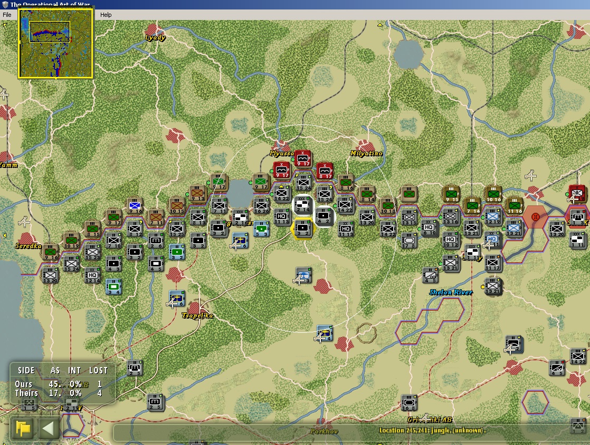Select the gray unit marked 2 6
This screenshot has width=590, height=445.
point(155,240)
